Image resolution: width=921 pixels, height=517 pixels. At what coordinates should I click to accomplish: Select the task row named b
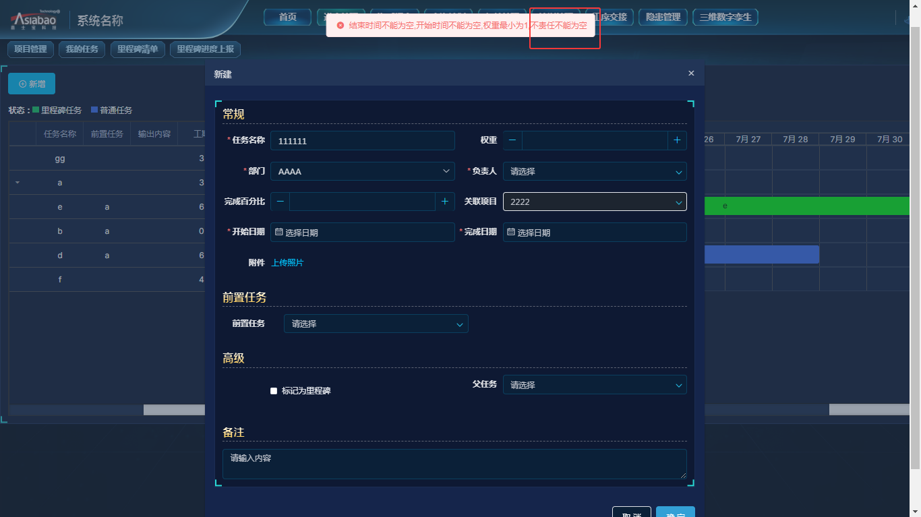click(107, 231)
